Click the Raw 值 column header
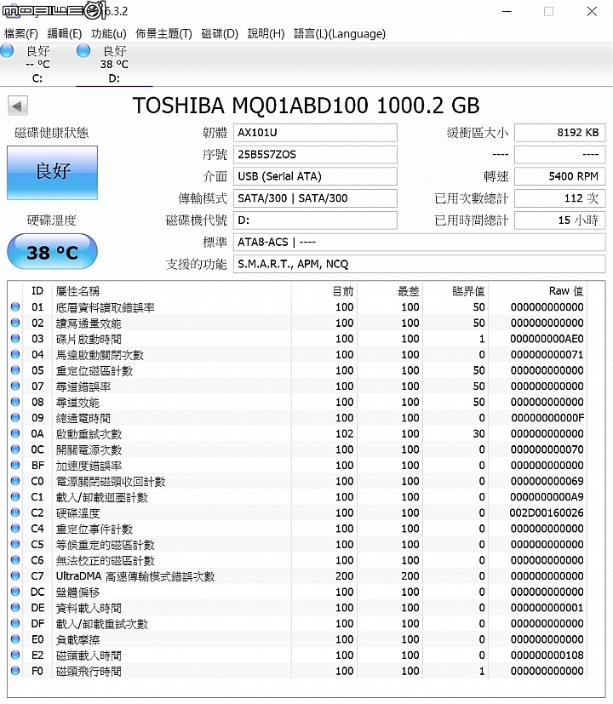The height and width of the screenshot is (704, 613). [x=537, y=291]
